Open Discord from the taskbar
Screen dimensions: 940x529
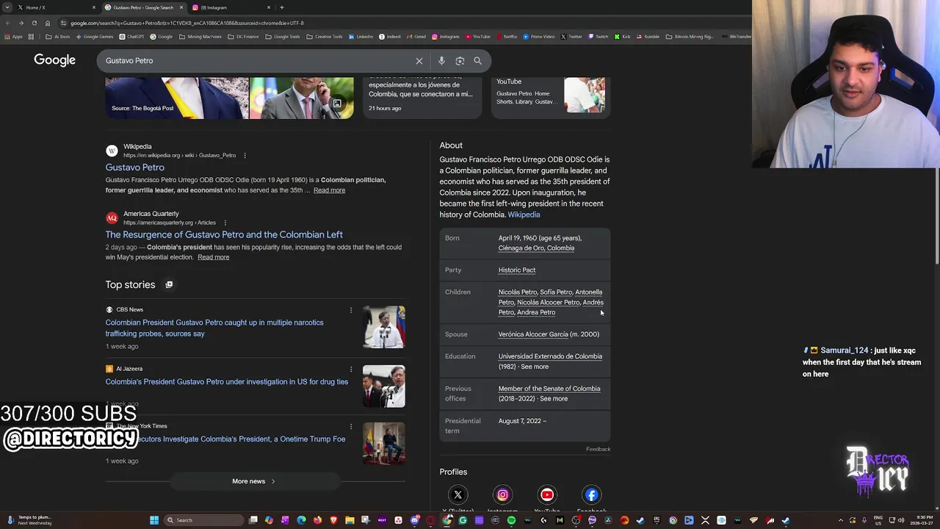[x=414, y=520]
